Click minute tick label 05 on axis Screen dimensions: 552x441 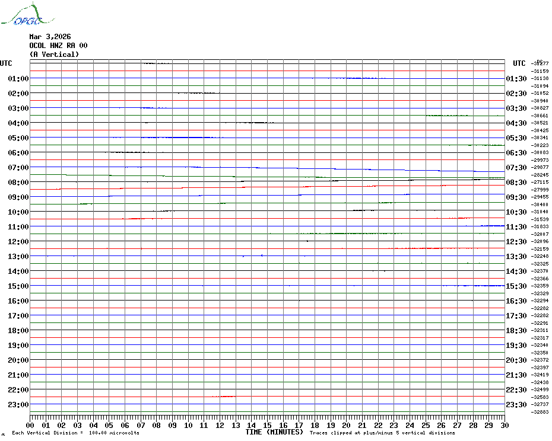109,425
